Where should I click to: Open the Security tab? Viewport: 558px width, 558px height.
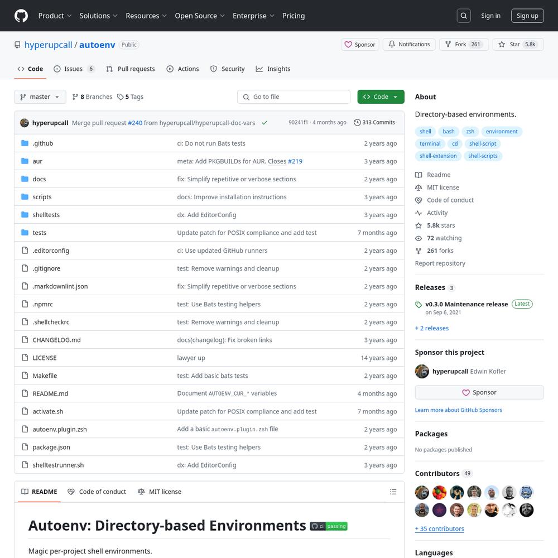(228, 69)
